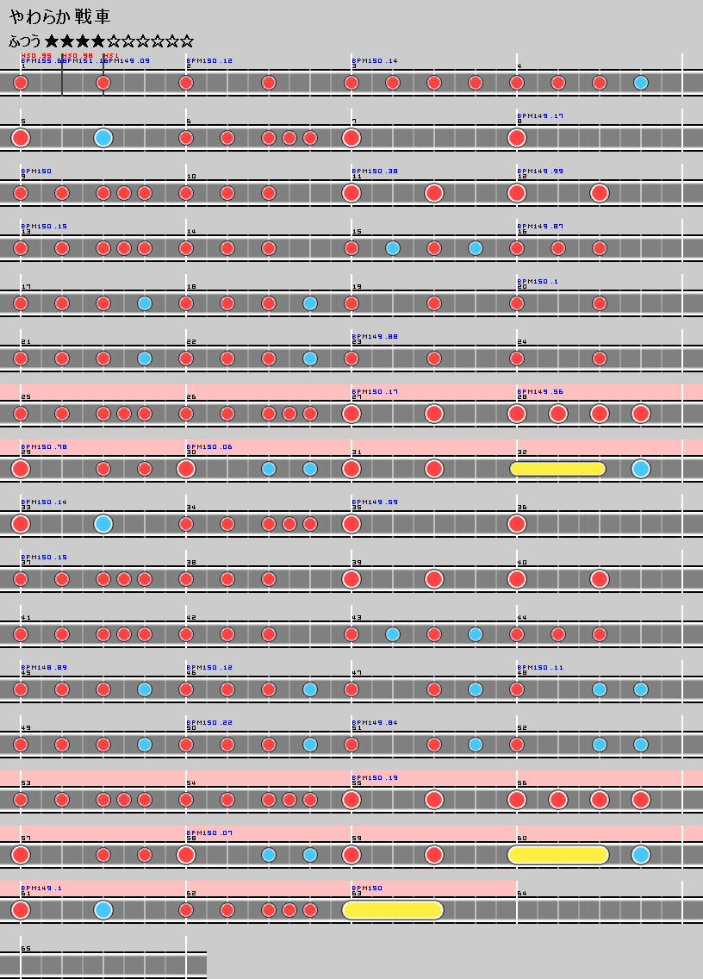Click the blue note ending measure 4
Image resolution: width=703 pixels, height=979 pixels.
point(640,83)
